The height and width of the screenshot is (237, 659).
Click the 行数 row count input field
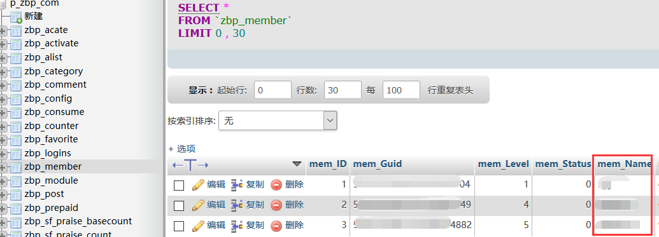(x=343, y=90)
